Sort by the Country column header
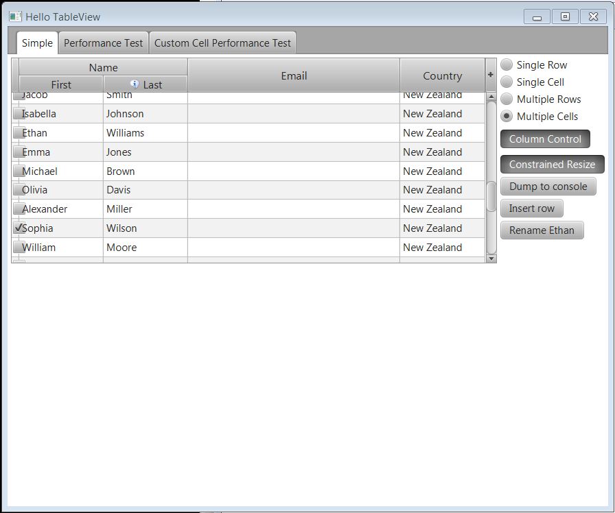615x513 pixels. click(x=442, y=75)
